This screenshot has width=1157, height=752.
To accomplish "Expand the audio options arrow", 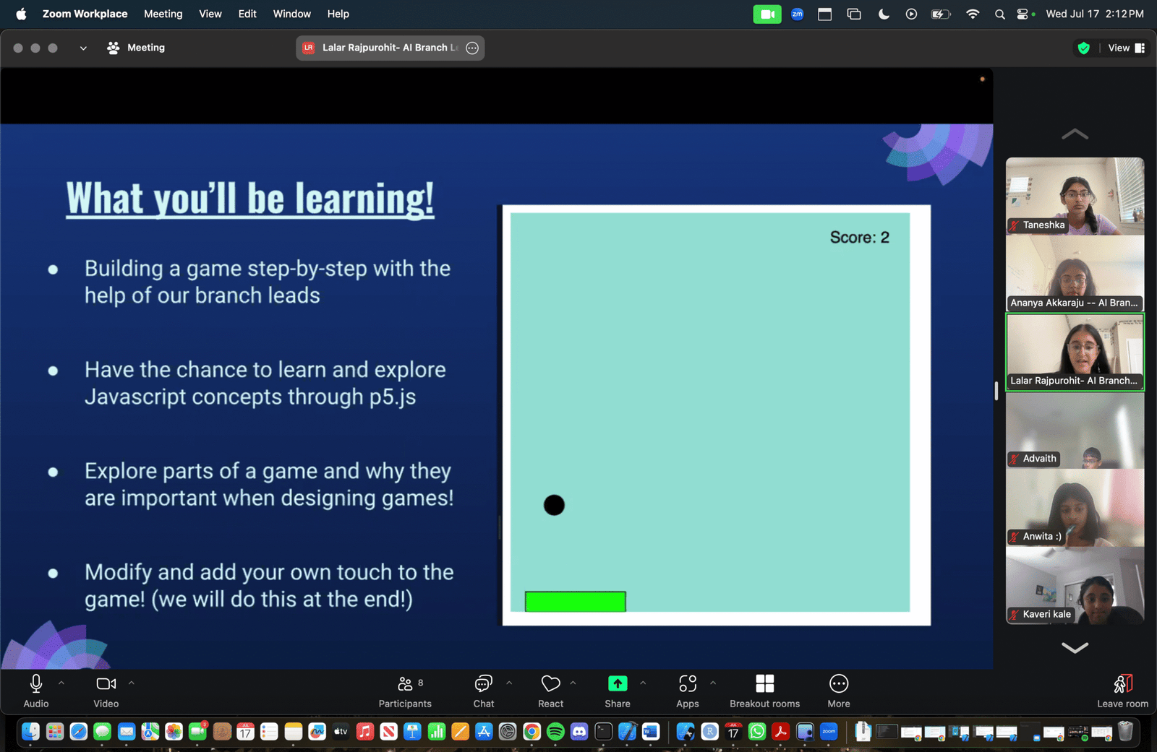I will (x=61, y=683).
